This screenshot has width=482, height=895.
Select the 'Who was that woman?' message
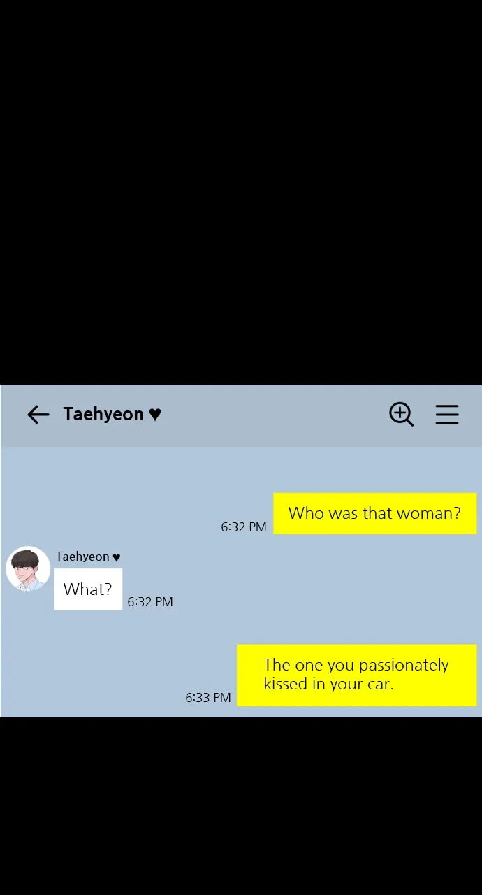[x=374, y=513]
